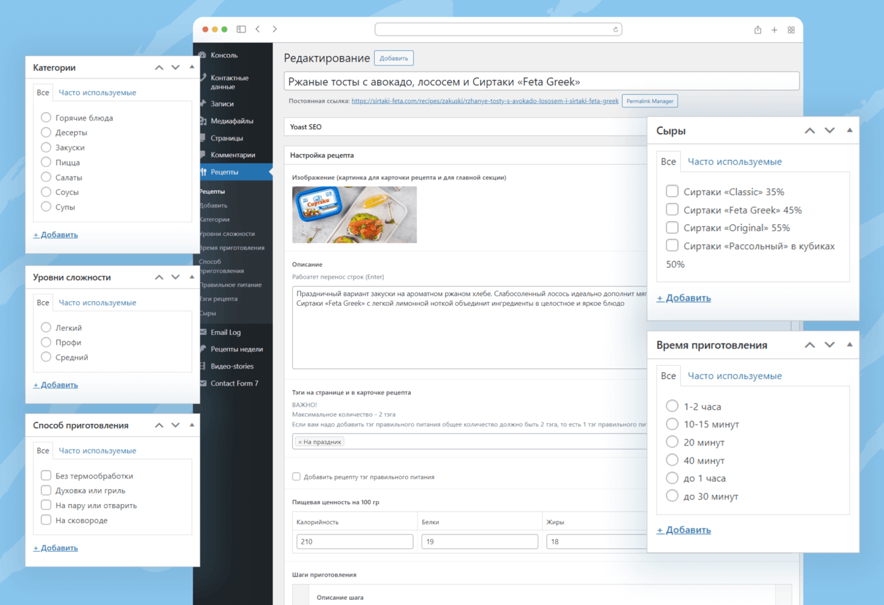The height and width of the screenshot is (605, 884).
Task: Select the Легкий difficulty radio button
Action: click(46, 327)
